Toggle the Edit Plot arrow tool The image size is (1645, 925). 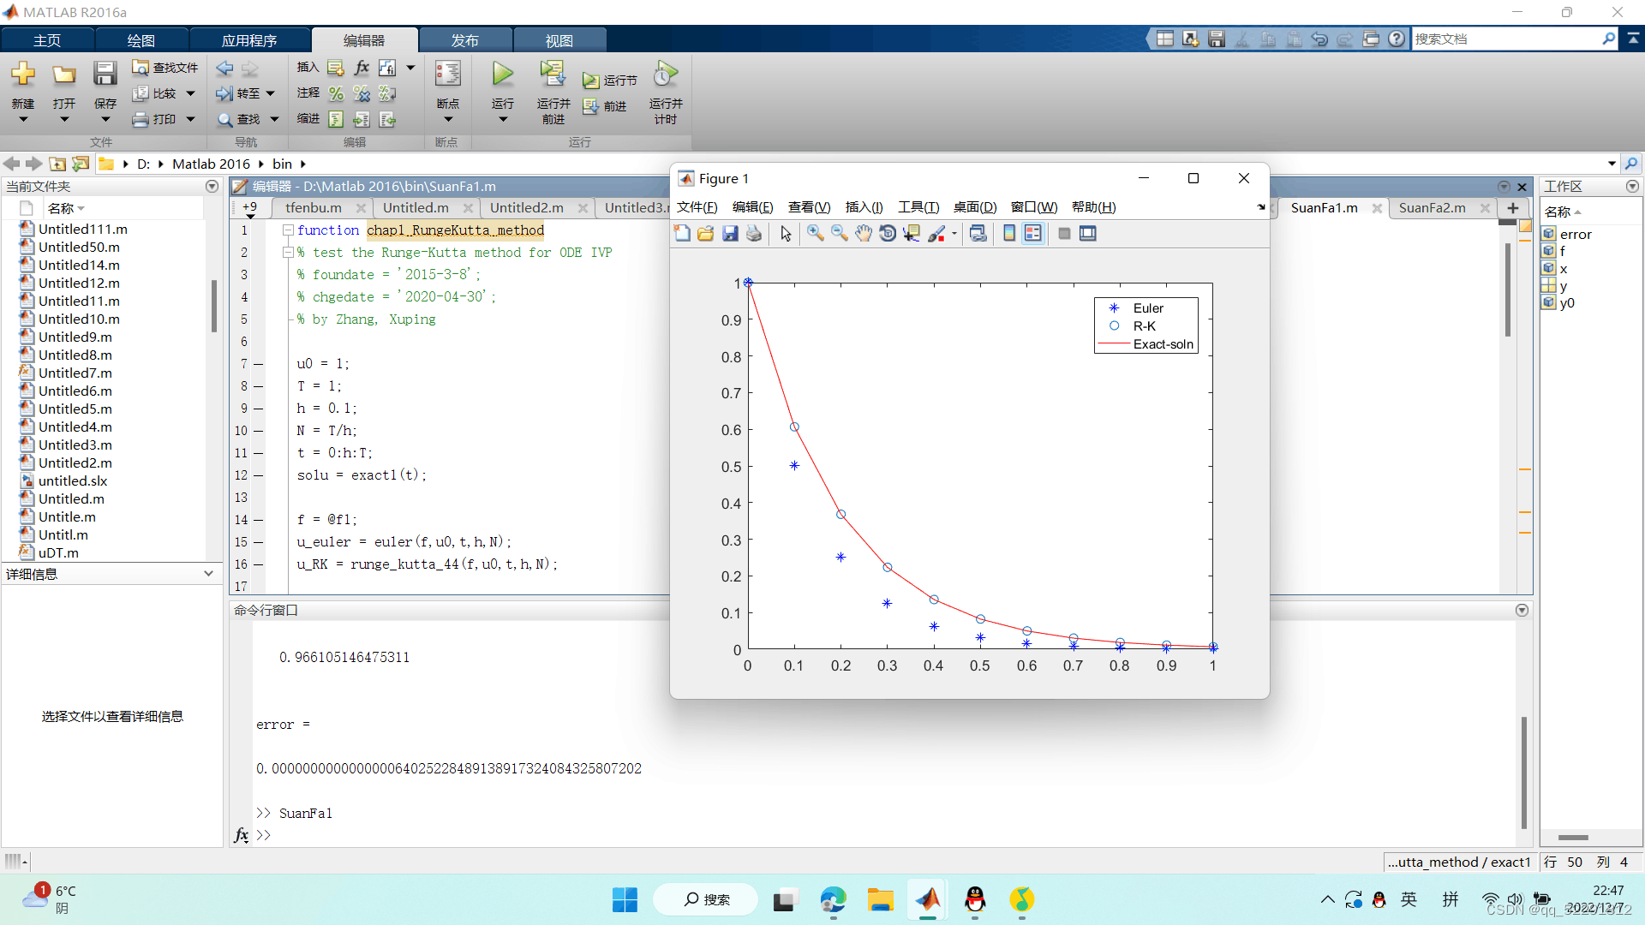click(786, 233)
